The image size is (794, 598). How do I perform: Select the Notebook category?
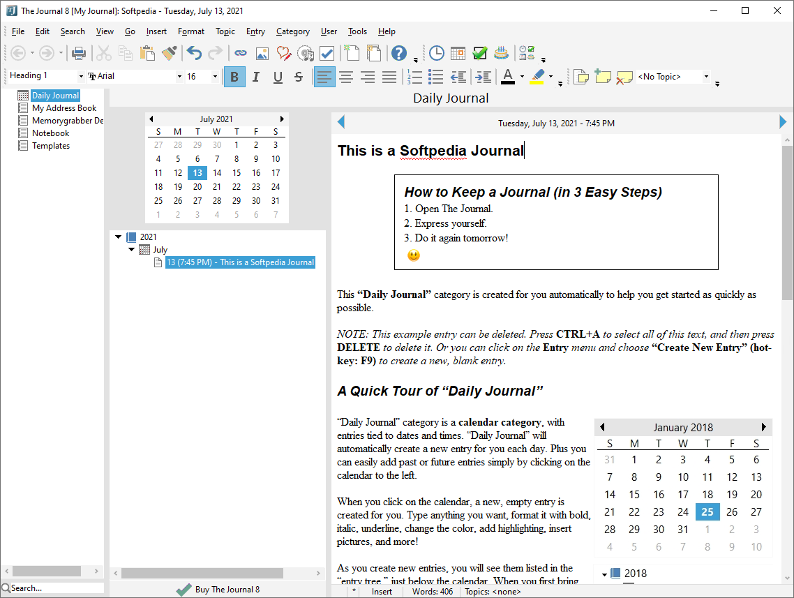pos(51,133)
